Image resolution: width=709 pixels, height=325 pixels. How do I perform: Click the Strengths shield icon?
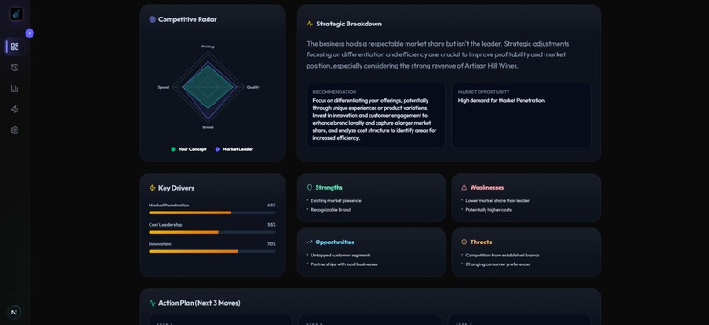(310, 187)
